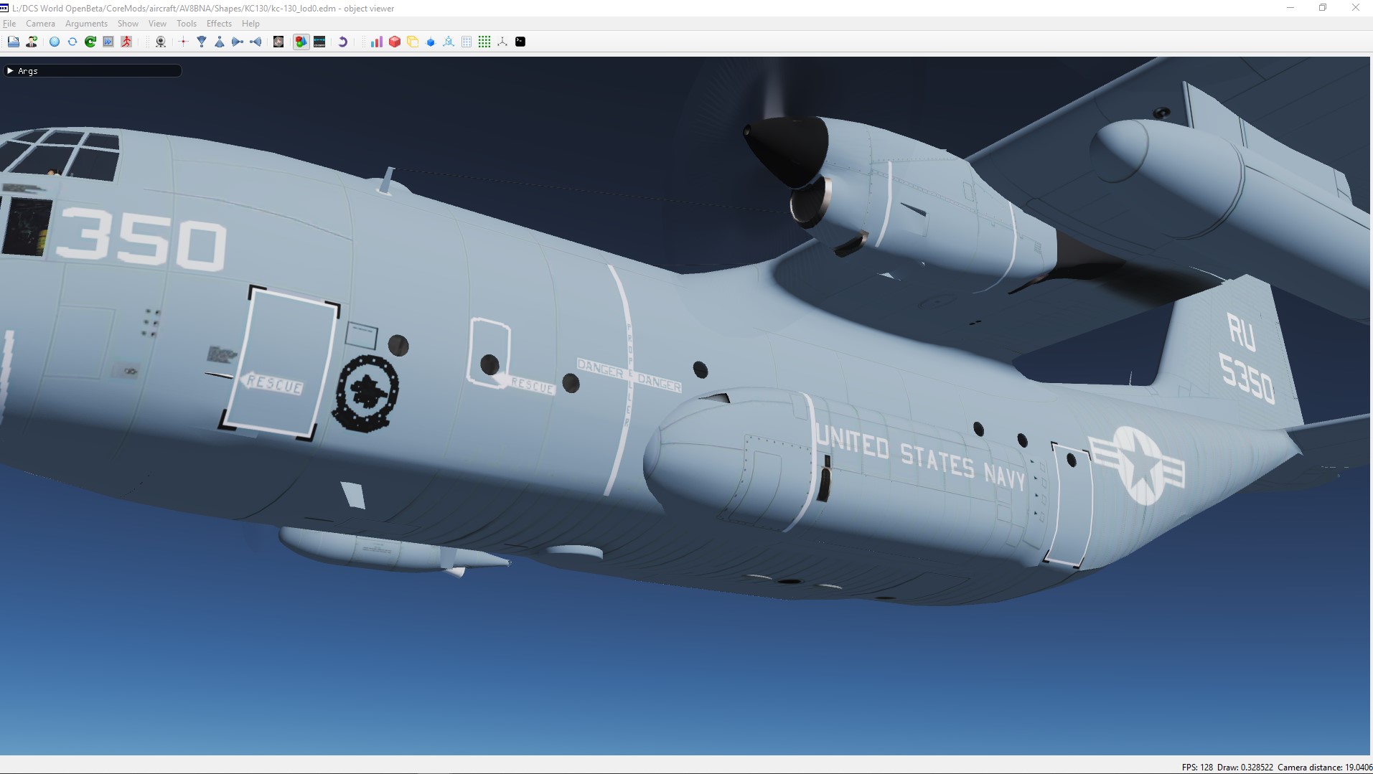Image resolution: width=1373 pixels, height=774 pixels.
Task: Click the red running man animation icon
Action: coord(126,42)
